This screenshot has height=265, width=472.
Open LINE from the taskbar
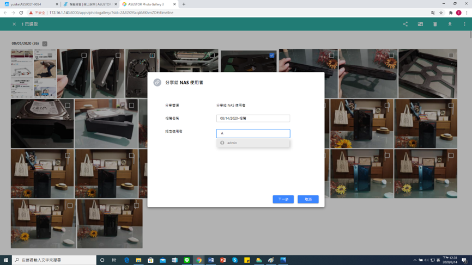tap(186, 260)
